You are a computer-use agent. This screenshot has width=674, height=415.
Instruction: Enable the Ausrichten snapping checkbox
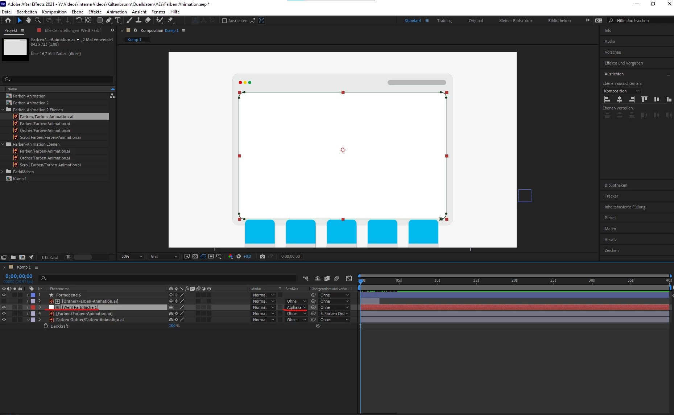(224, 21)
